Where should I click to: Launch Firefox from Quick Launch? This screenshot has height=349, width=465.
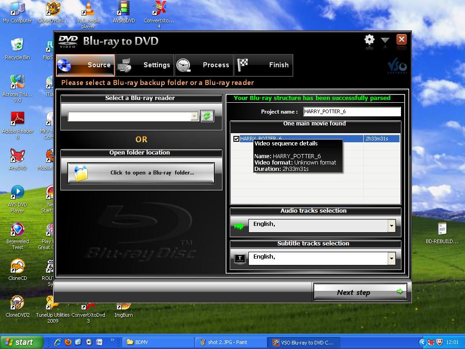tap(68, 342)
